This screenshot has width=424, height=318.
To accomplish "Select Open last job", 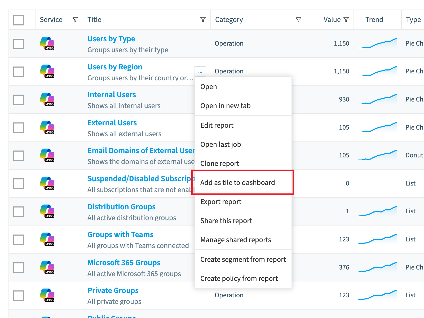I will [243, 144].
